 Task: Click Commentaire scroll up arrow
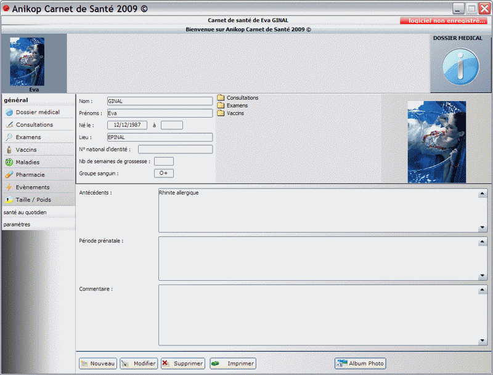(x=483, y=290)
